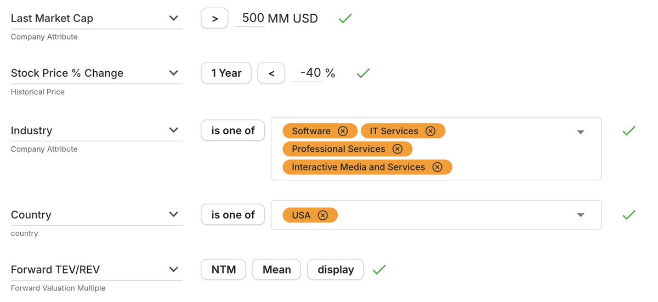658x302 pixels.
Task: Open the Country values dropdown arrow
Action: 581,215
